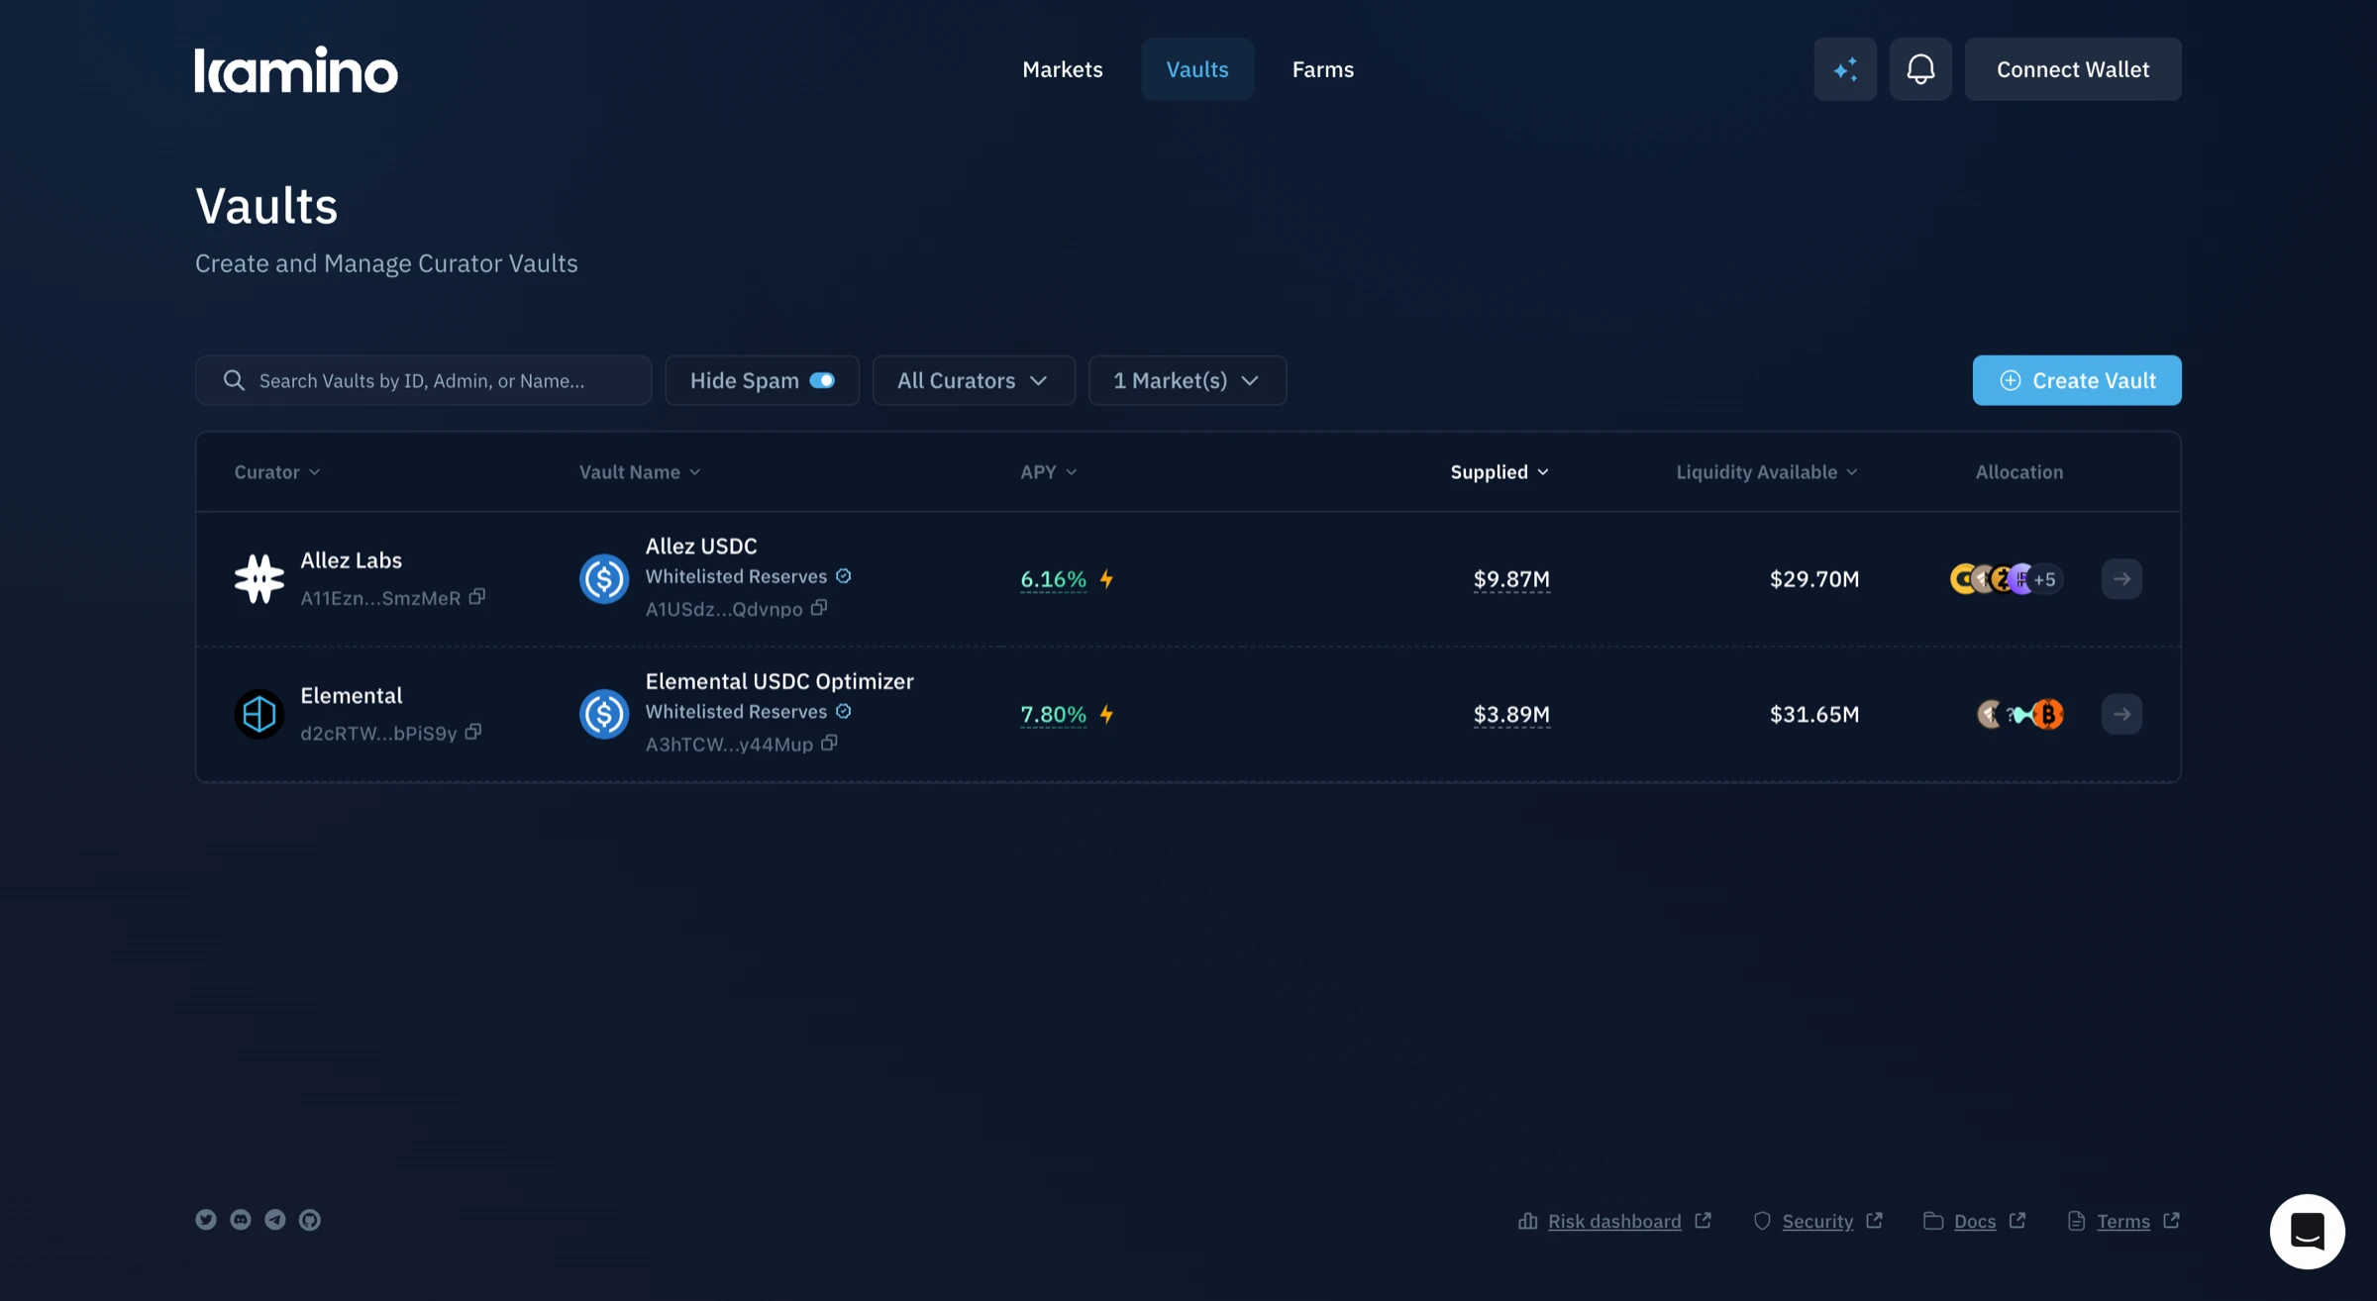2377x1301 pixels.
Task: Expand the All Curators dropdown
Action: (974, 380)
